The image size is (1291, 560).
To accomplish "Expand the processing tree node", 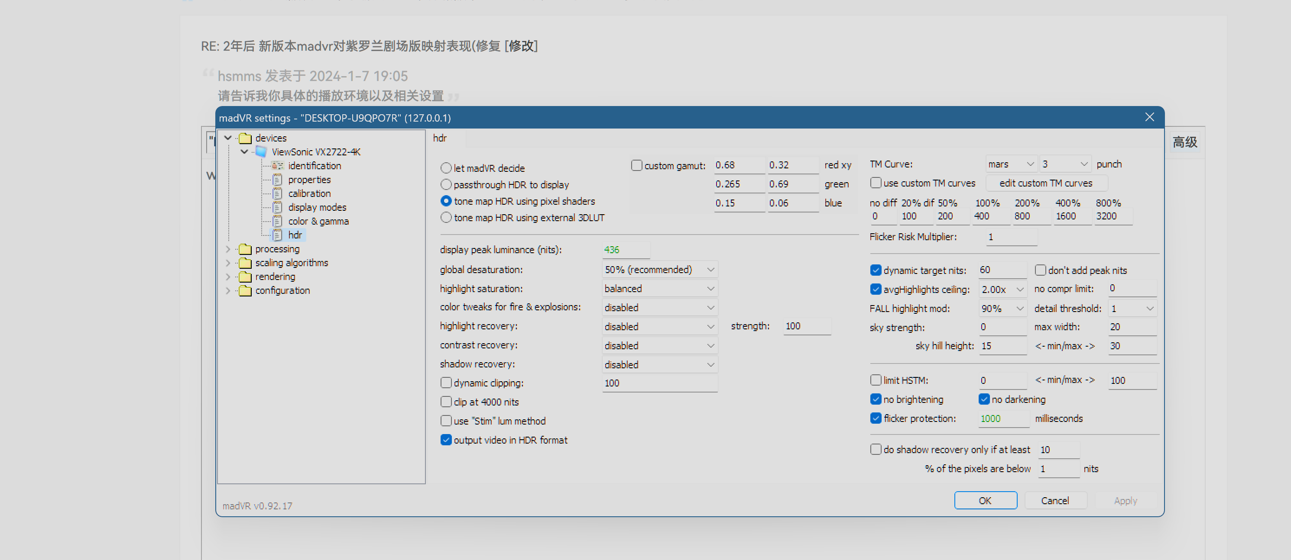I will click(x=228, y=249).
